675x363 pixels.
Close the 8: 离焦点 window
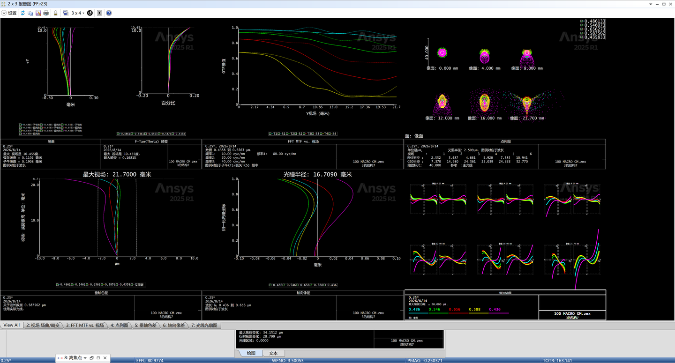[x=105, y=358]
